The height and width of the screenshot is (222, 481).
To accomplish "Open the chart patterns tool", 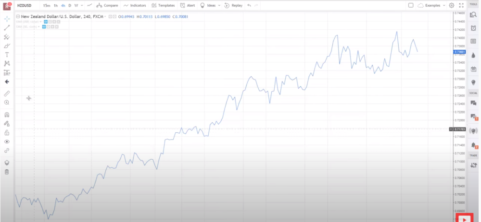I will 7,64.
